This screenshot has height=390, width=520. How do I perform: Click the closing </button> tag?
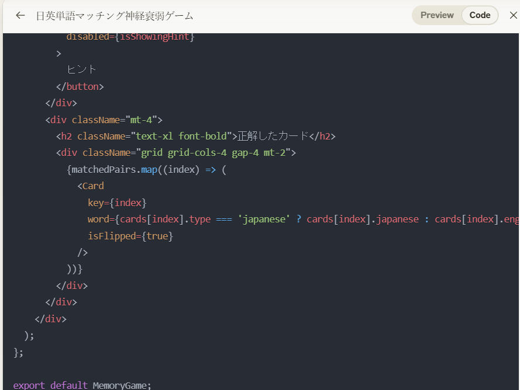pyautogui.click(x=80, y=86)
